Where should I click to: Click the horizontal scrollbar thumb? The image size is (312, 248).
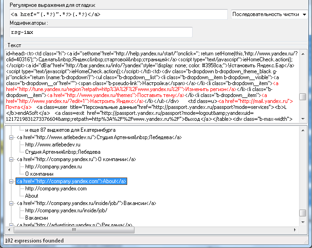74,230
